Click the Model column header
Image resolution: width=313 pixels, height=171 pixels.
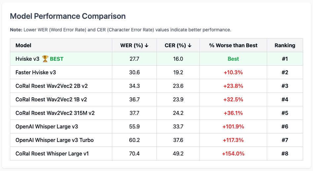[x=23, y=45]
